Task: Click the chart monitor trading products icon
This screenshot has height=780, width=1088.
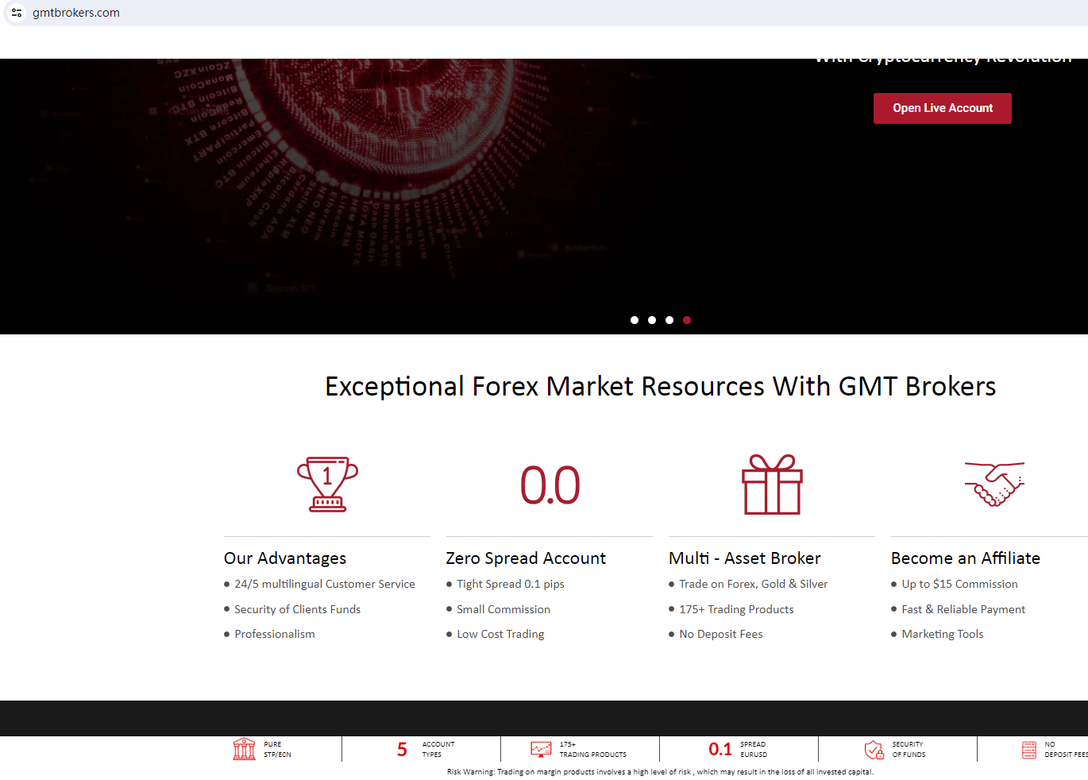Action: [541, 749]
